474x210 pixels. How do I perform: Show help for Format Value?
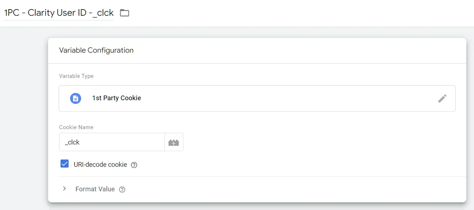(122, 190)
